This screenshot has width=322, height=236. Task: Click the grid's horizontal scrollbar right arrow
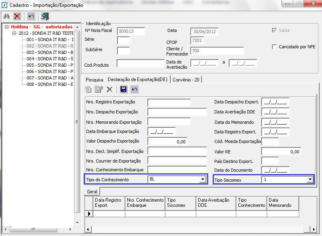(x=311, y=229)
